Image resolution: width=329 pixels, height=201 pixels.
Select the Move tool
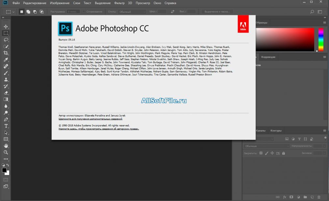[x=6, y=27]
